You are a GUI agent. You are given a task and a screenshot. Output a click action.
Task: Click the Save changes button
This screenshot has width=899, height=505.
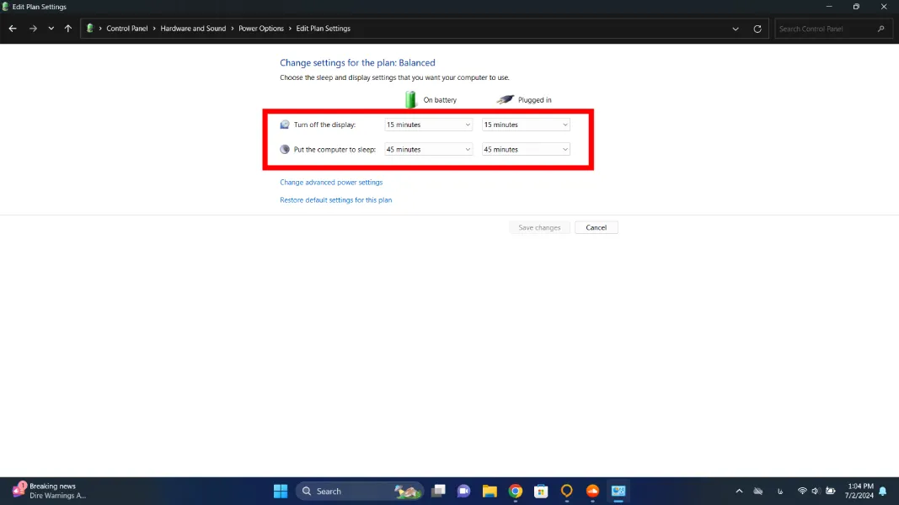pos(539,227)
